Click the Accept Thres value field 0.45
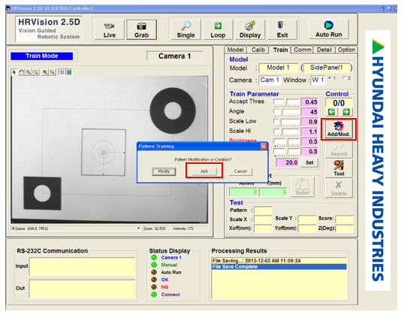404x315 pixels. (309, 102)
